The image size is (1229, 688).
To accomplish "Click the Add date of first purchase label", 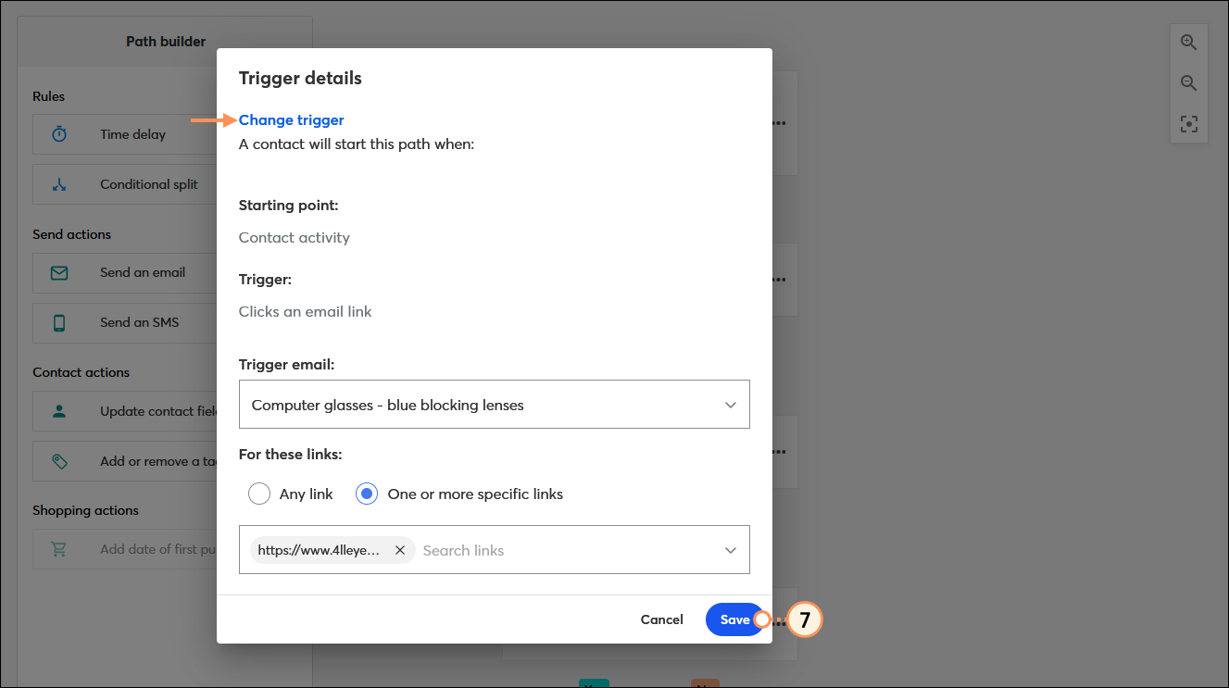I will 157,549.
